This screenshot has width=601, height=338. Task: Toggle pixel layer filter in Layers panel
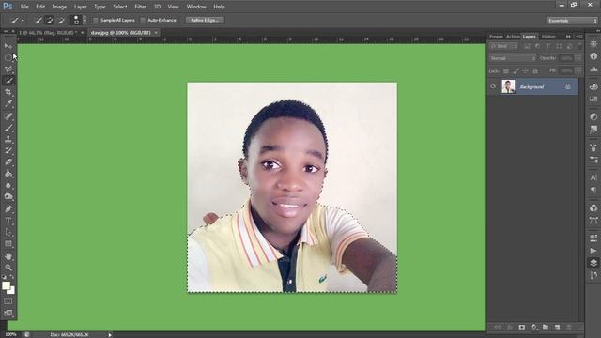pyautogui.click(x=527, y=46)
